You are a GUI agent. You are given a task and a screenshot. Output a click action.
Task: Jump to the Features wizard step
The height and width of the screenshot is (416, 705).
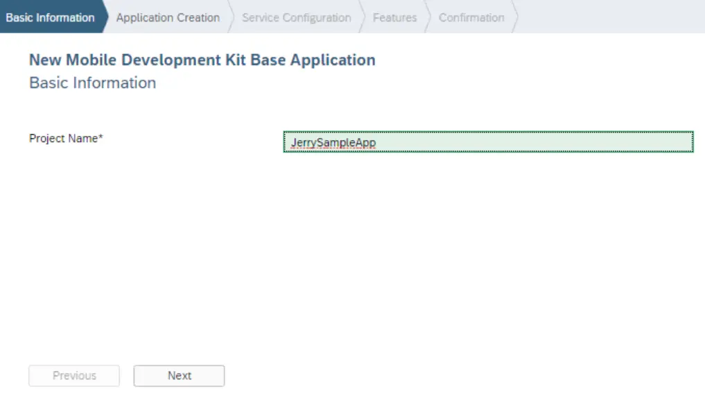tap(394, 17)
